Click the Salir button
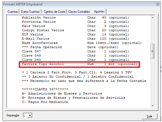 pyautogui.click(x=149, y=116)
